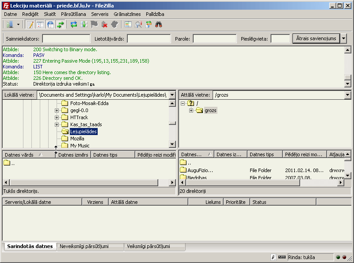
Task: Open the Palīdzība menu
Action: 155,14
